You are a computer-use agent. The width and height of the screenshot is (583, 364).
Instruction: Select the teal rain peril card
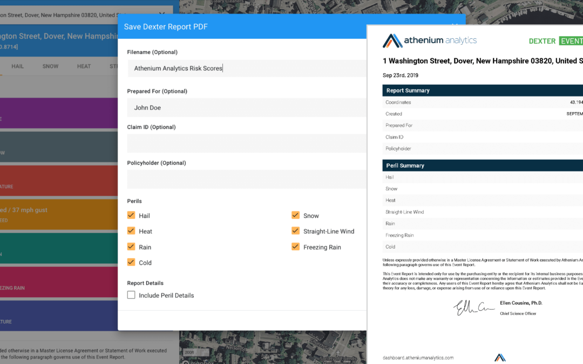coord(59,249)
